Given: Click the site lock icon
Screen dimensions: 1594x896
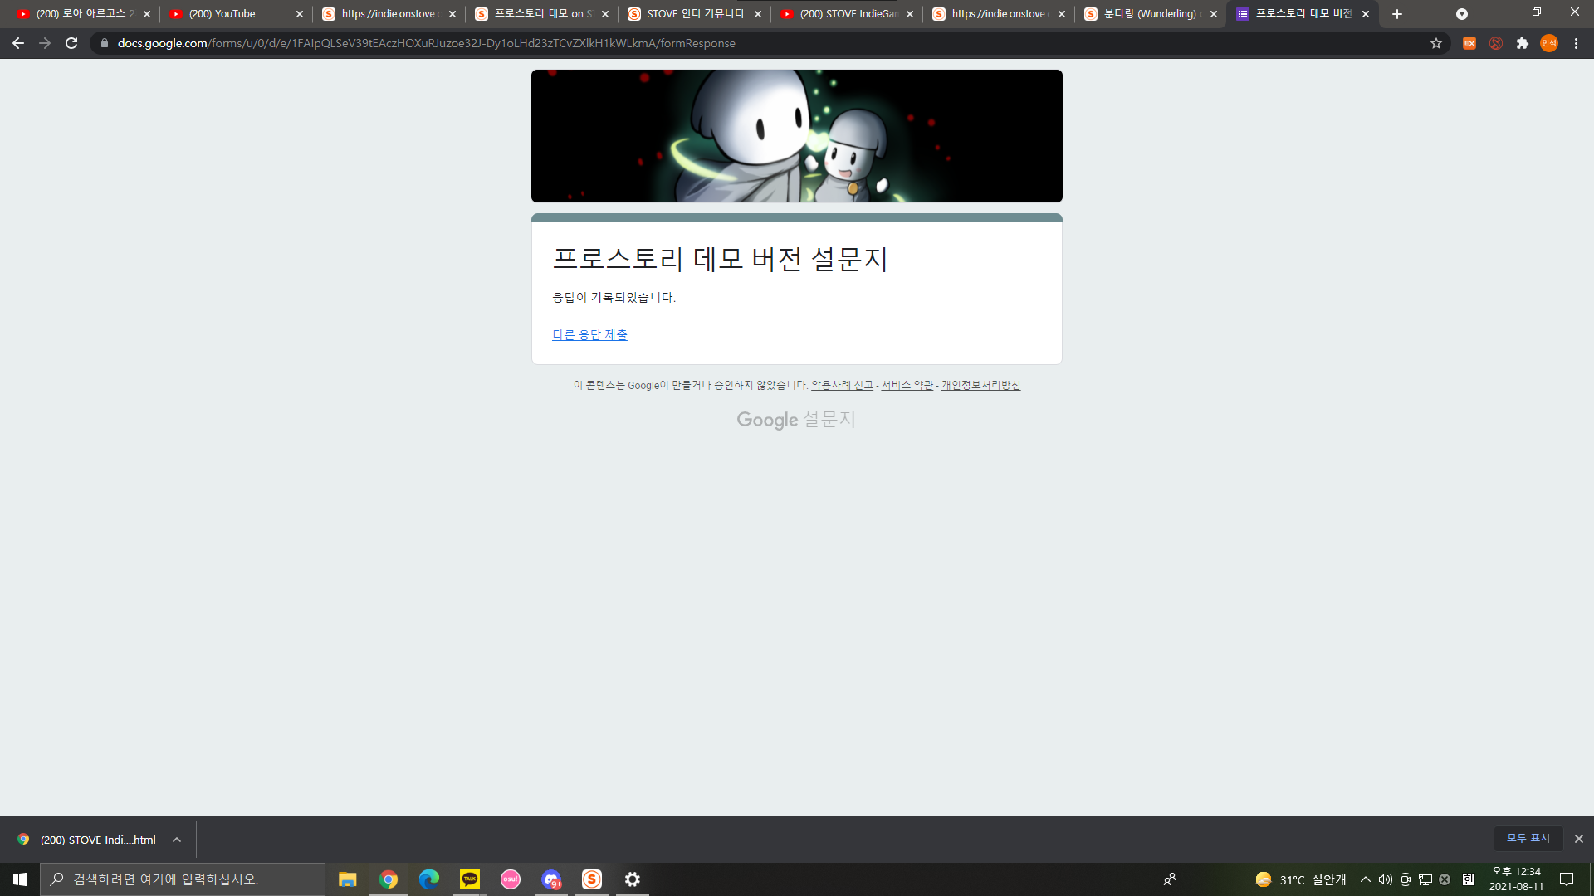Looking at the screenshot, I should coord(105,43).
